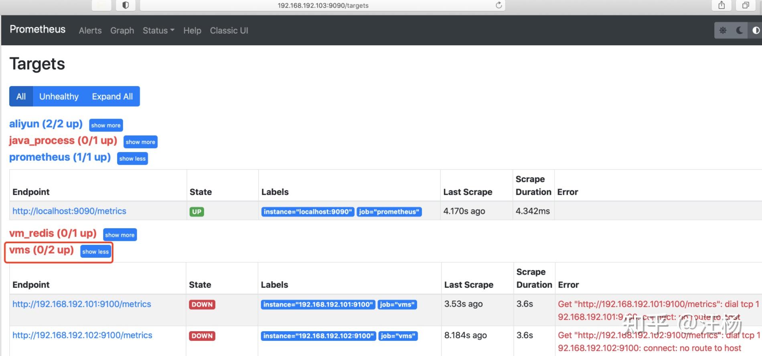
Task: Reload the page in the address bar
Action: pos(499,5)
